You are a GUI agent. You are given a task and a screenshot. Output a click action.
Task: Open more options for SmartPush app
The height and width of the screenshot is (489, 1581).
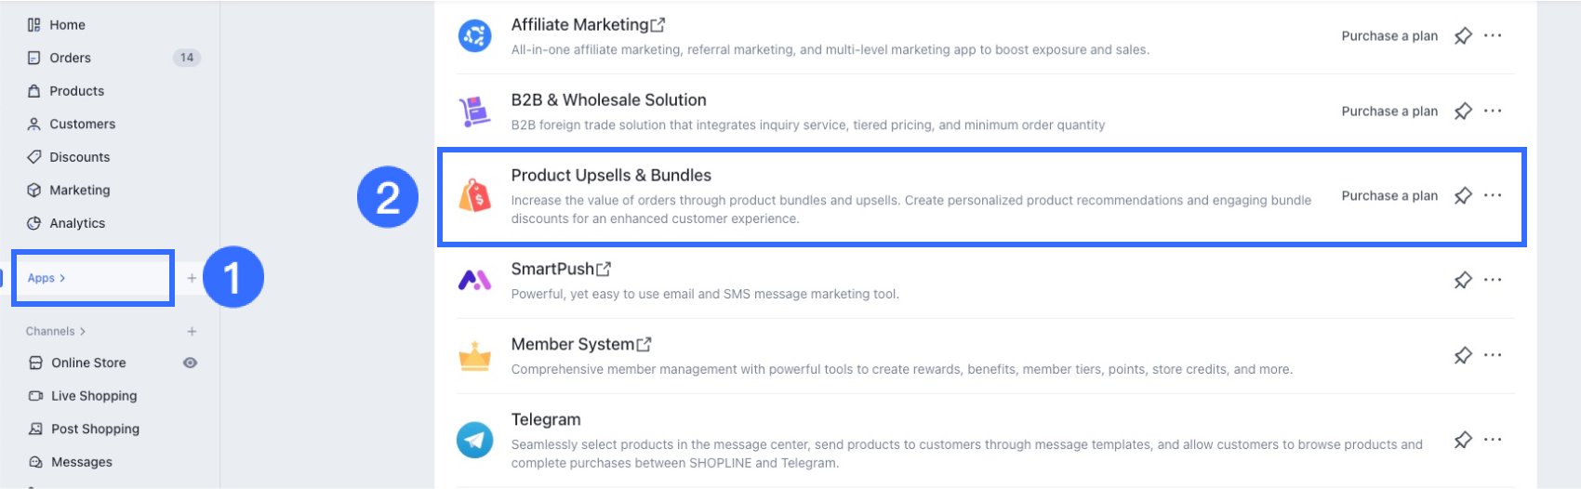(1493, 280)
